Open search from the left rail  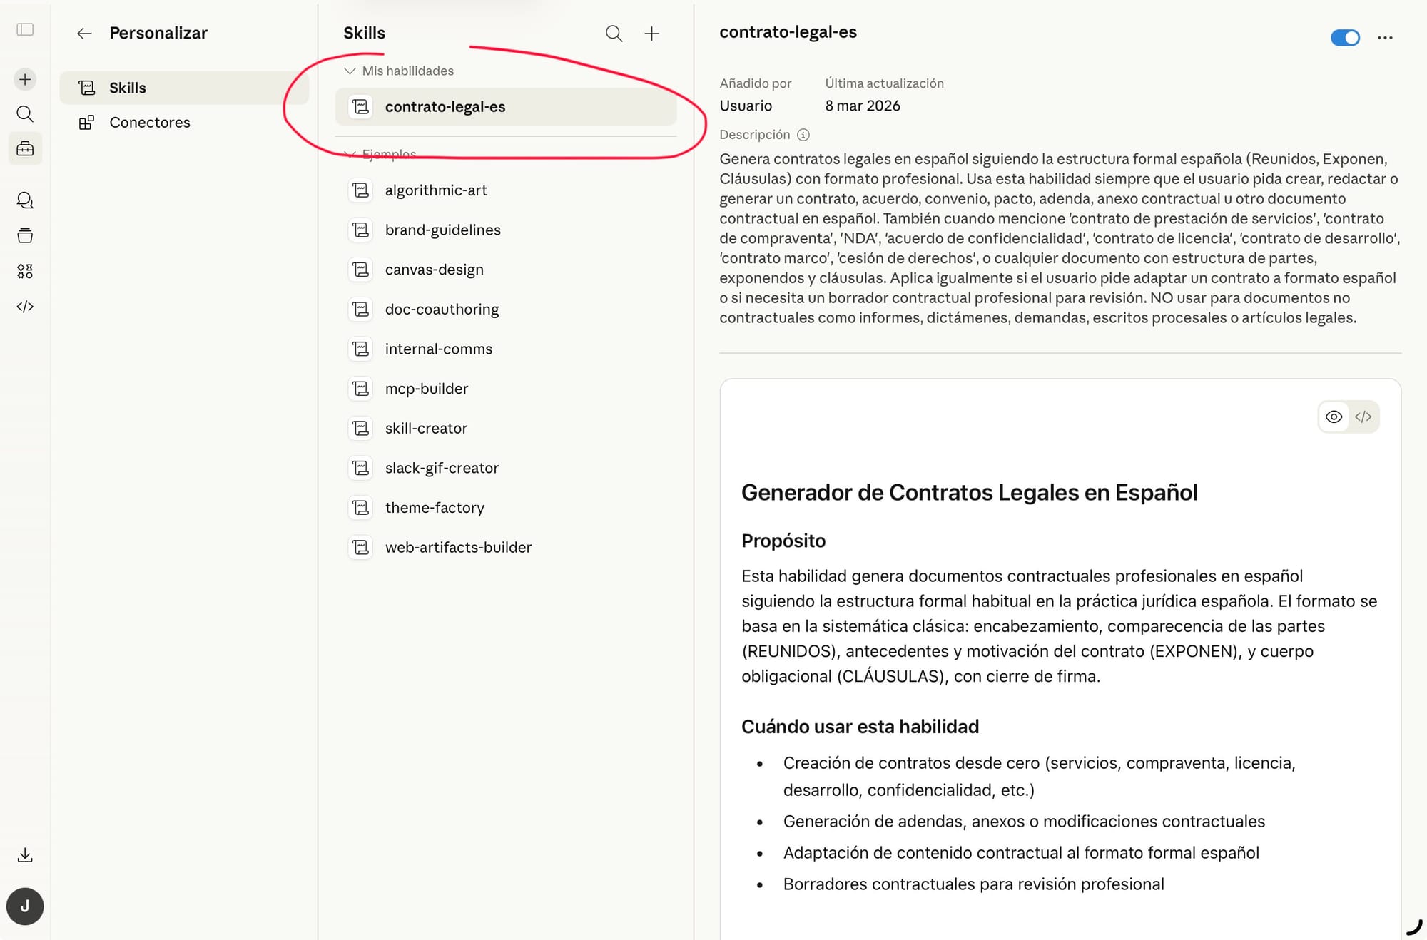pos(25,114)
